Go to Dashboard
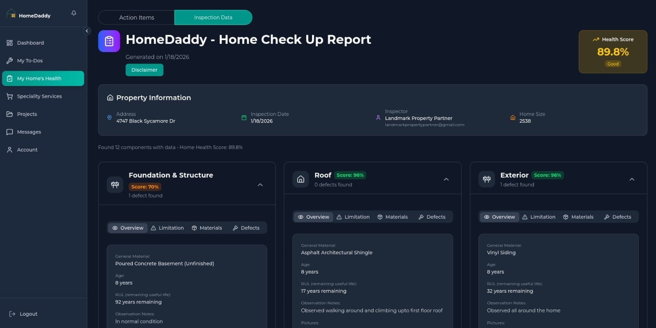The image size is (656, 328). [43, 43]
